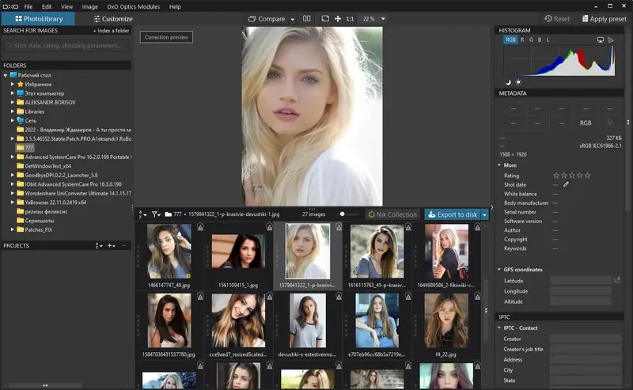Open the filter images funnel icon
This screenshot has height=390, width=633.
point(156,214)
